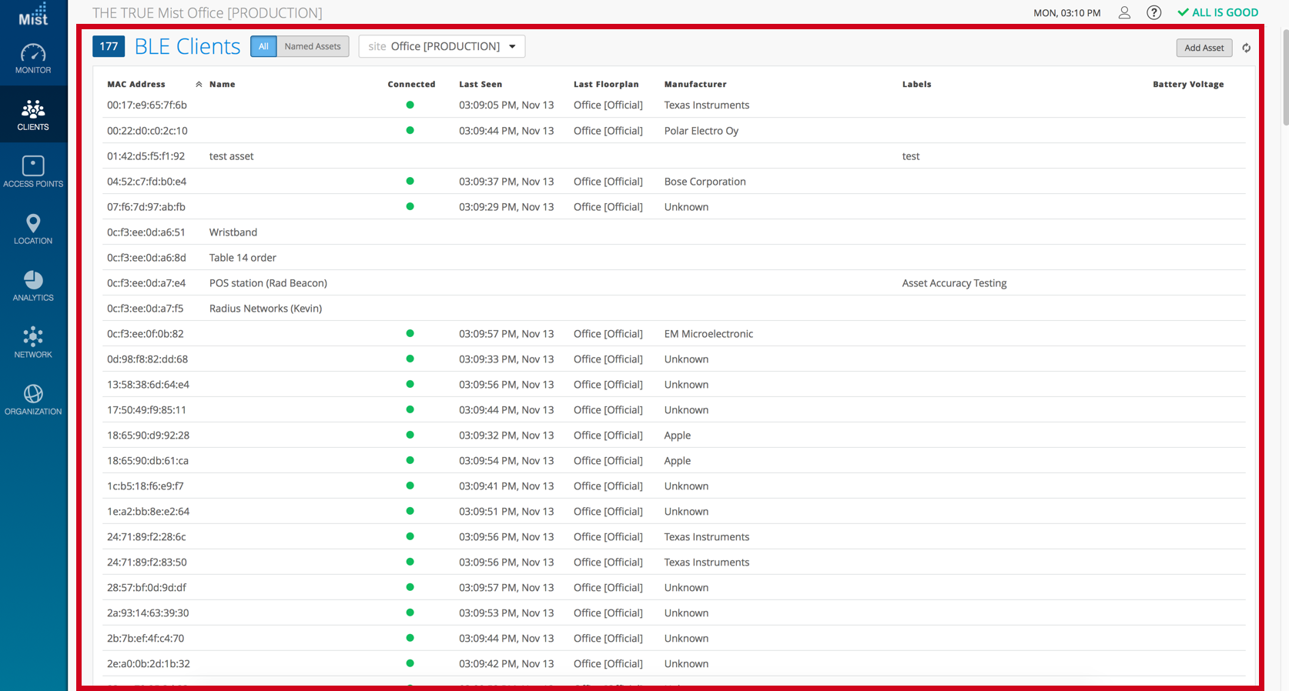This screenshot has width=1289, height=691.
Task: Click the Mist logo
Action: pyautogui.click(x=33, y=14)
